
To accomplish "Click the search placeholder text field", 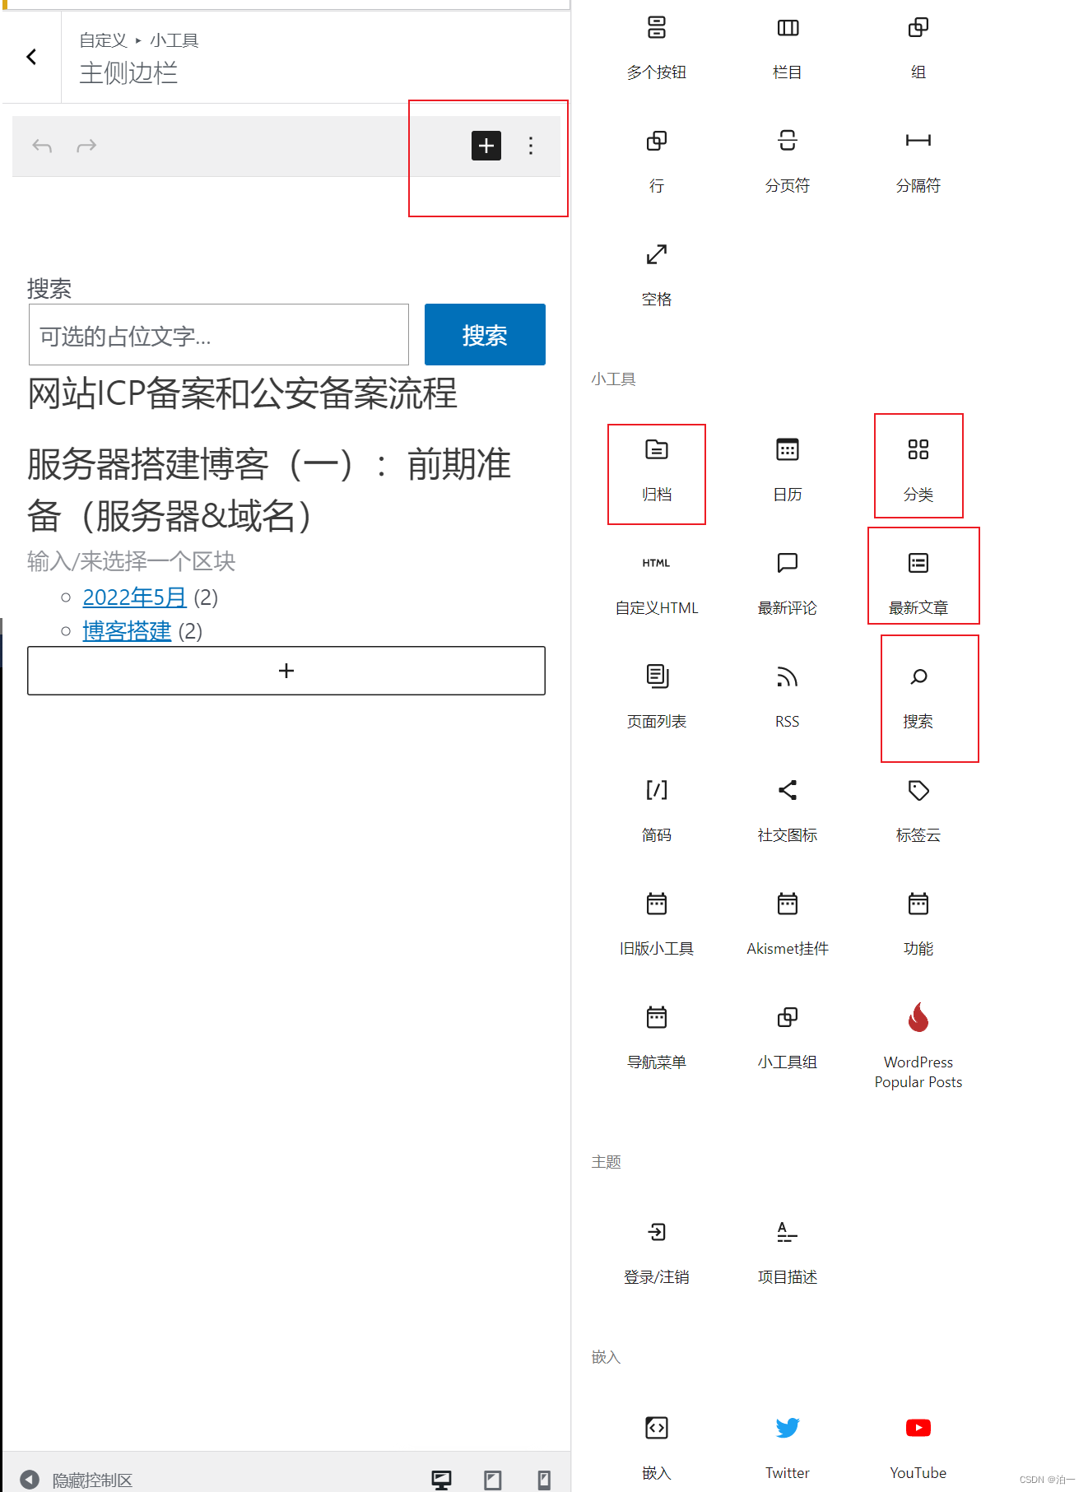I will (219, 335).
